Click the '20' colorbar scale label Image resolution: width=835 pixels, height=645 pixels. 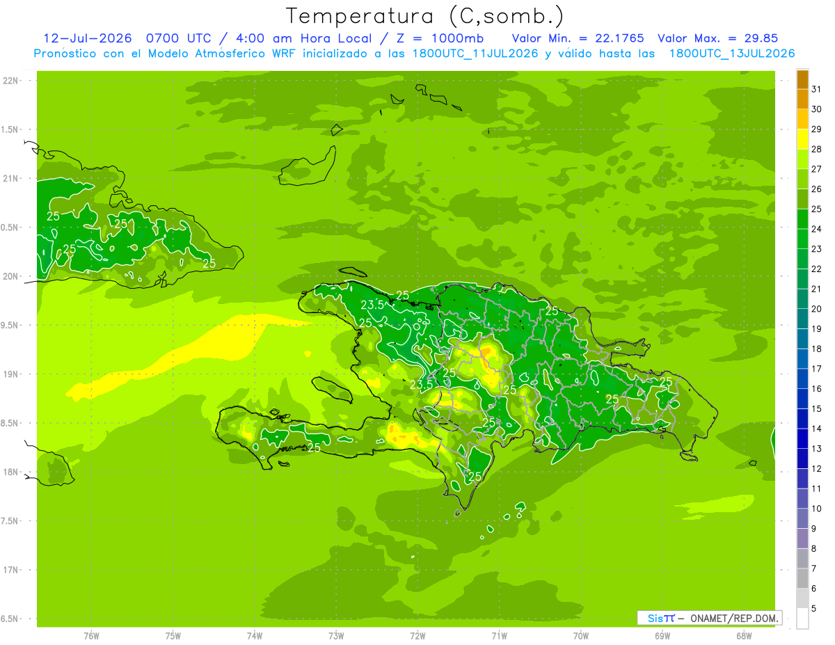[817, 309]
